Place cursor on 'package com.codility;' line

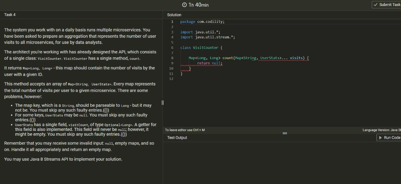pyautogui.click(x=202, y=22)
